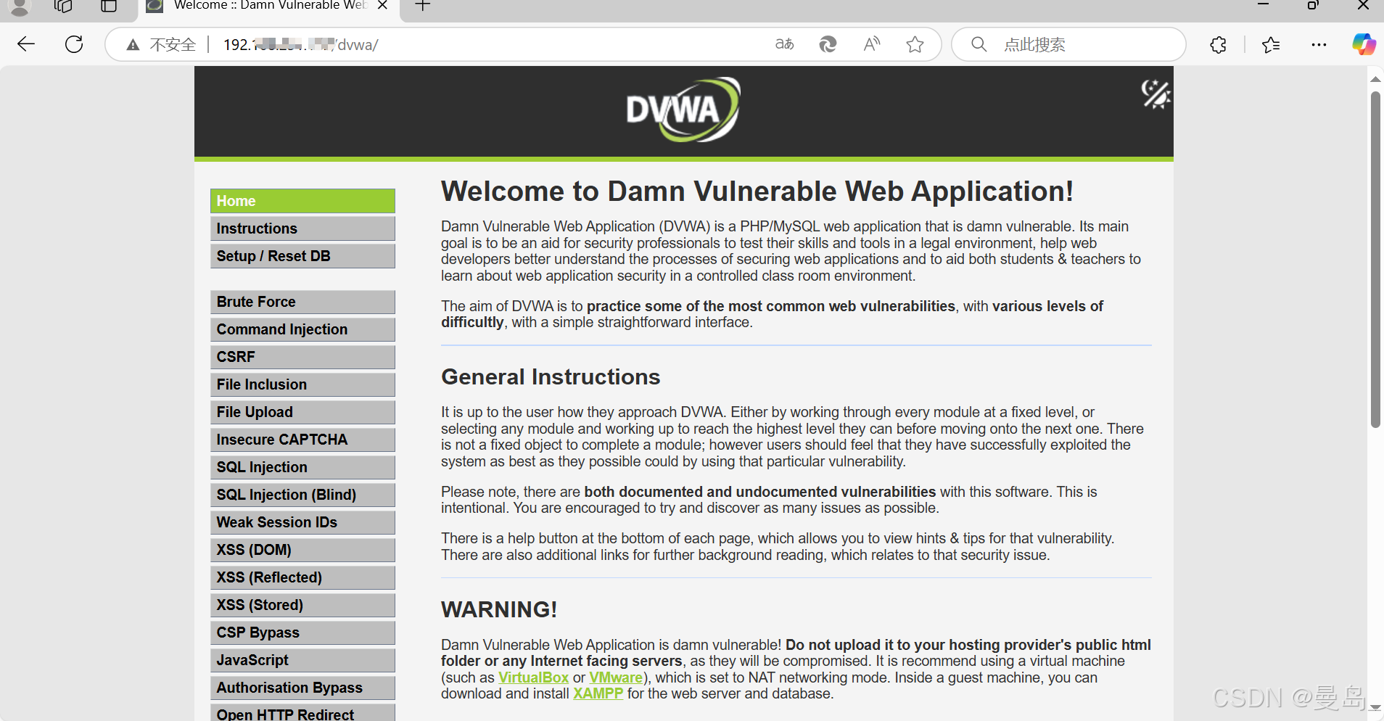Image resolution: width=1384 pixels, height=721 pixels.
Task: Toggle the DVWA dark mode theme icon
Action: tap(1156, 94)
